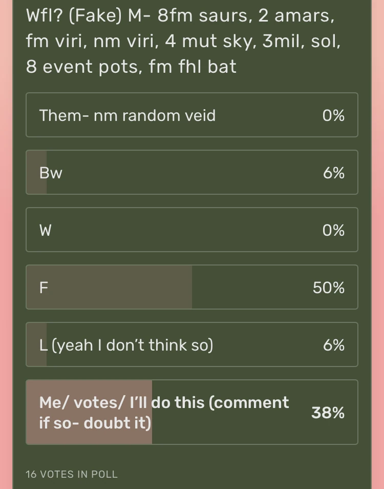Click the "fm viri, nm viri" question line

[92, 42]
